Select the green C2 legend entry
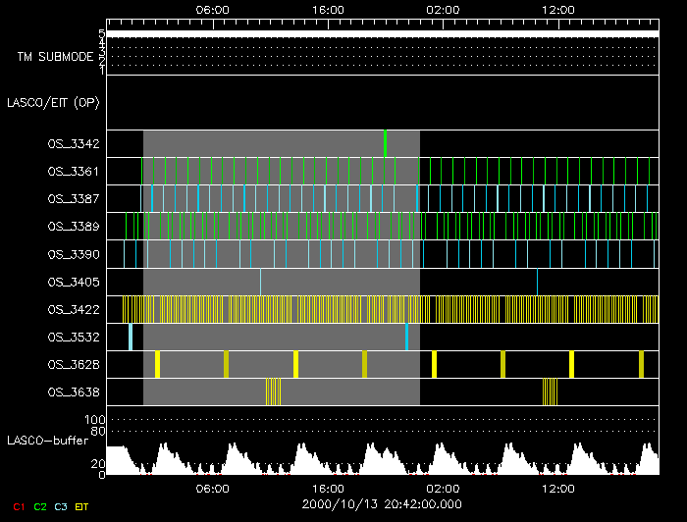 (x=40, y=506)
